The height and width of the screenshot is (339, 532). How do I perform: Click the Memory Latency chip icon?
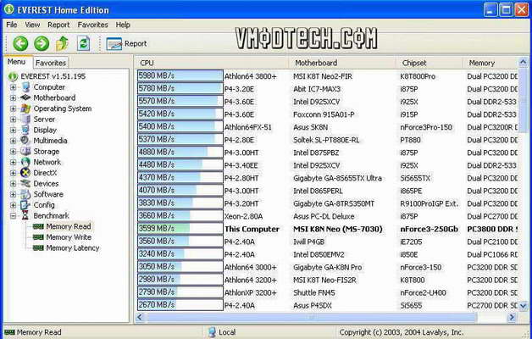(38, 248)
